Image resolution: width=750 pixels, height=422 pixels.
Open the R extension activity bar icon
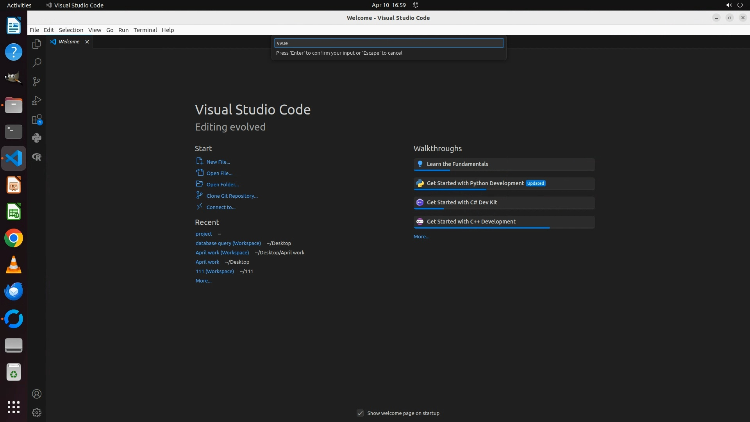[36, 157]
